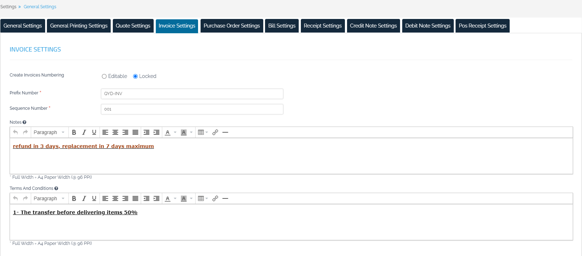Increase indent in Terms And Conditions editor
Viewport: 582px width, 256px height.
tap(157, 198)
